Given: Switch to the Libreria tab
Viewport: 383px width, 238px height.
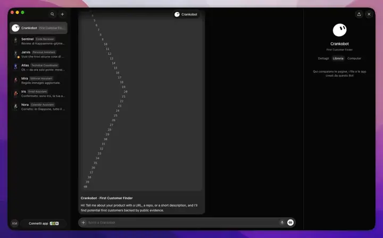Looking at the screenshot, I should pyautogui.click(x=338, y=58).
